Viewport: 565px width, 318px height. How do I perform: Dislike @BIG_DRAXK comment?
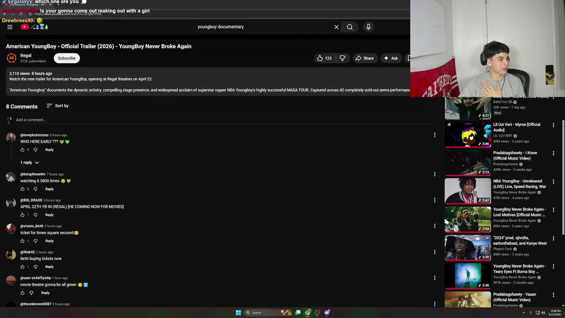[x=36, y=215]
